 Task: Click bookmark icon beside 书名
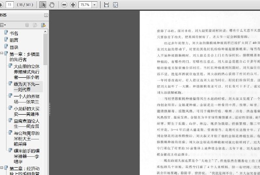pos(6,32)
